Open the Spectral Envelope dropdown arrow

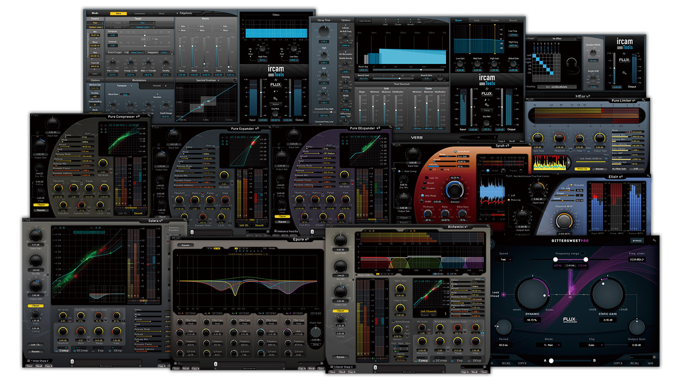coord(219,80)
